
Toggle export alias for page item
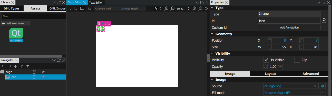(x=34, y=72)
